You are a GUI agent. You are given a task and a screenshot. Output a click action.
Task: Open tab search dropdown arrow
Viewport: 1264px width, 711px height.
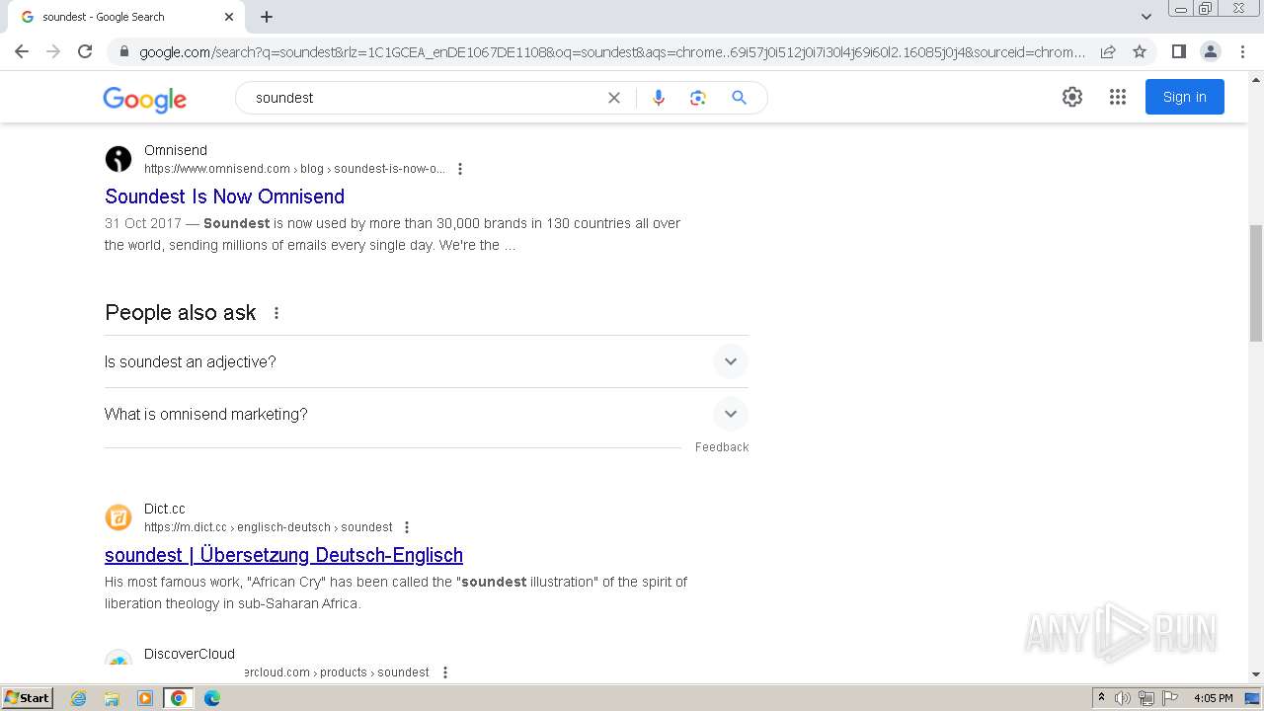(x=1145, y=17)
